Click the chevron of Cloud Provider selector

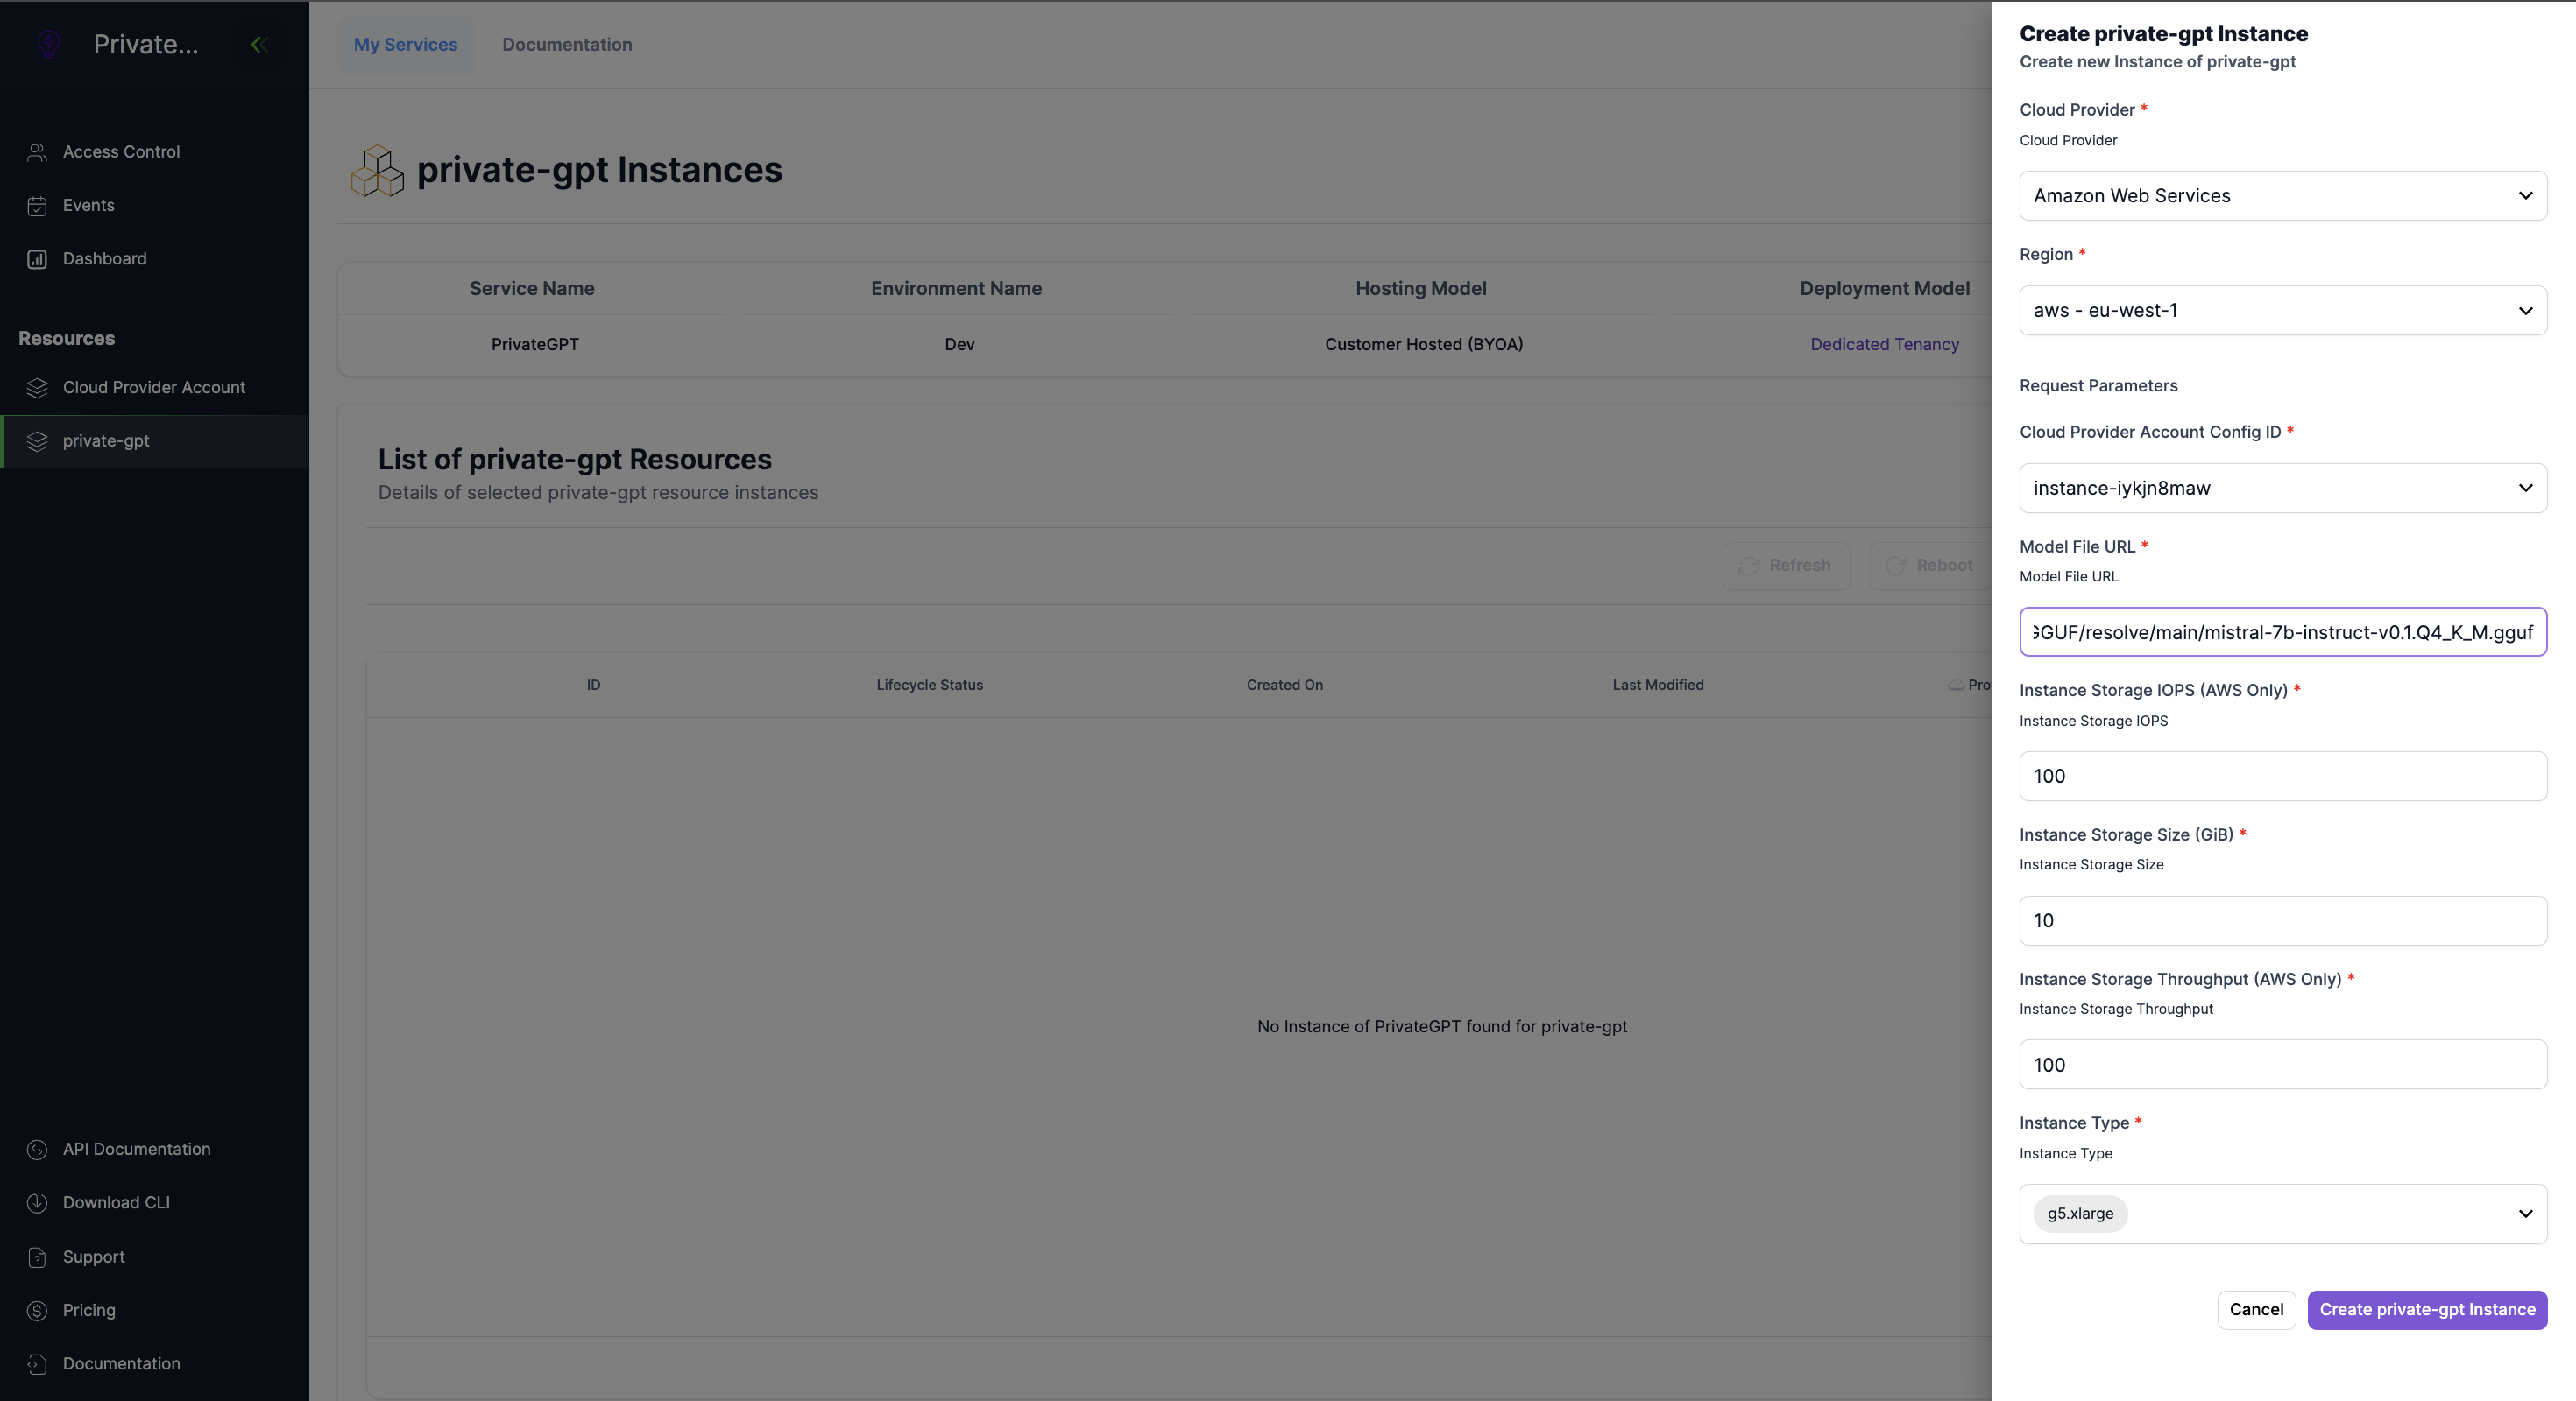(2525, 196)
